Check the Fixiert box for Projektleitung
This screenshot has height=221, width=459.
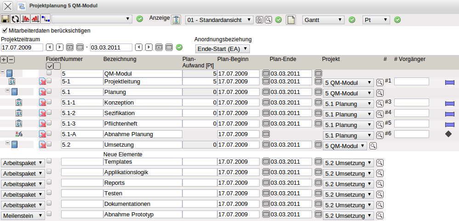pyautogui.click(x=49, y=81)
